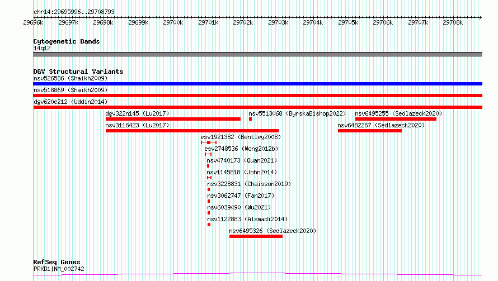Image resolution: width=498 pixels, height=281 pixels.
Task: Click the dgv620e212 red variant bar
Action: (x=257, y=107)
